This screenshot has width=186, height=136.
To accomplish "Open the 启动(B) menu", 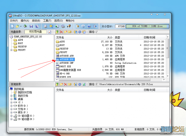I will [36, 21].
